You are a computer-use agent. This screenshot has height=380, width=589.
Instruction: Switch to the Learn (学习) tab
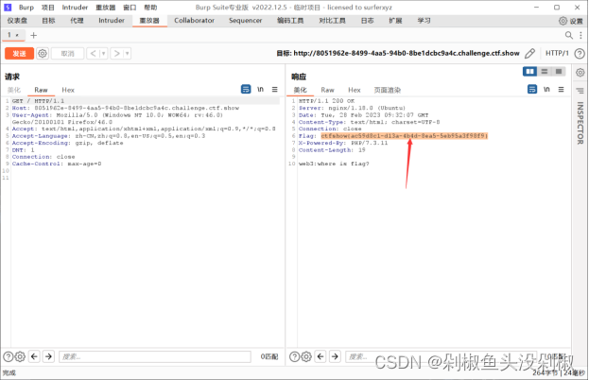pos(424,20)
